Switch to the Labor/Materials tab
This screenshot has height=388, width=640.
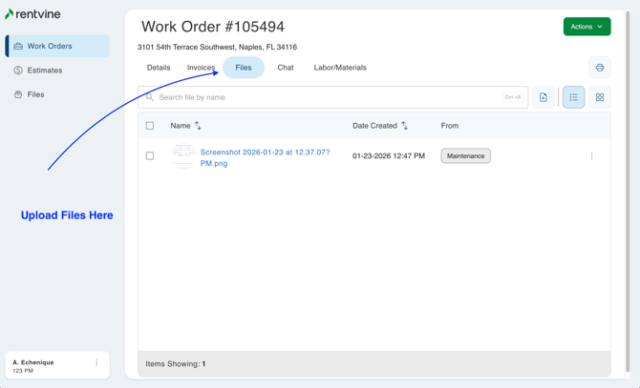point(340,68)
